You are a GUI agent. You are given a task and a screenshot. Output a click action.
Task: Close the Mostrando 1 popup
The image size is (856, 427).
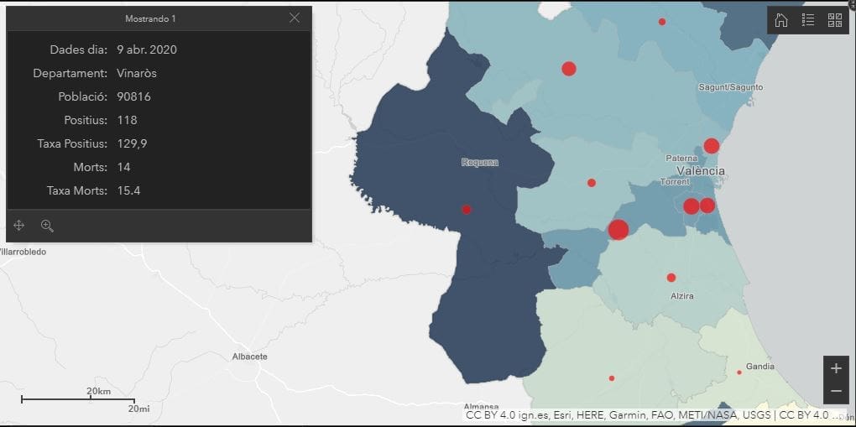click(294, 18)
